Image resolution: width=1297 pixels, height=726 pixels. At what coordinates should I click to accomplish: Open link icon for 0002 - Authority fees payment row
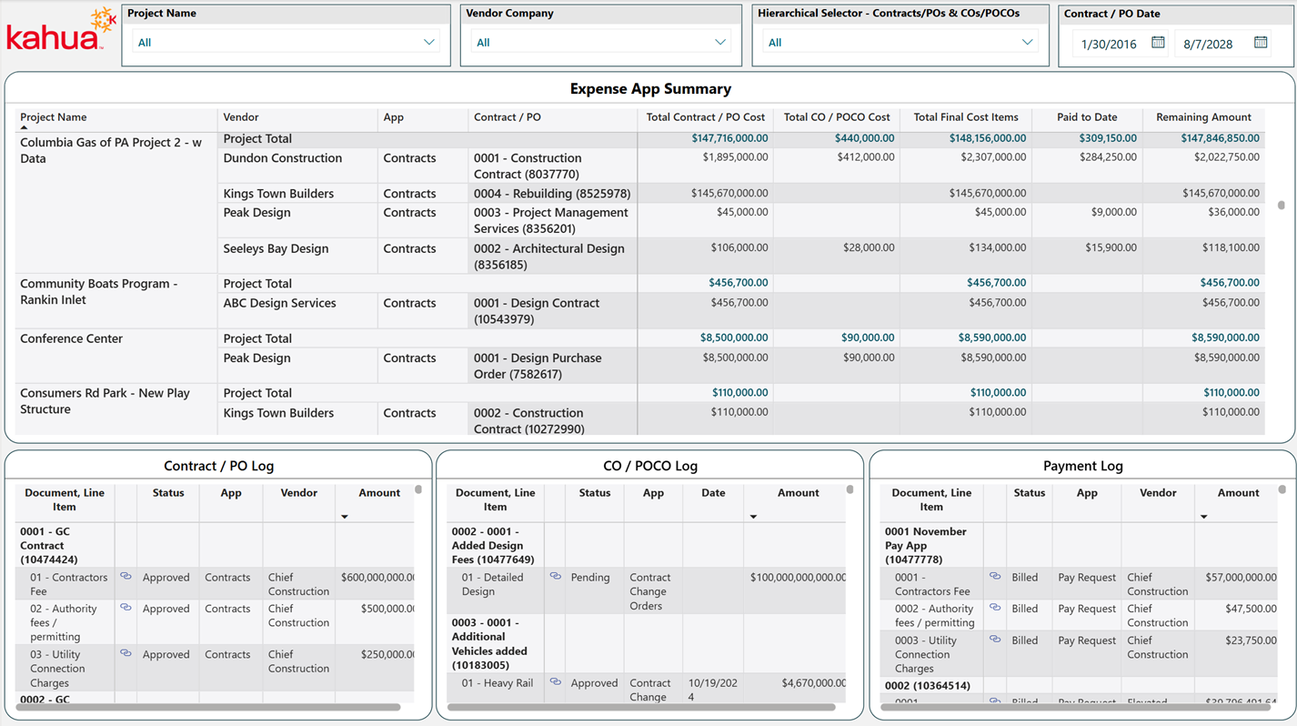[x=995, y=608]
